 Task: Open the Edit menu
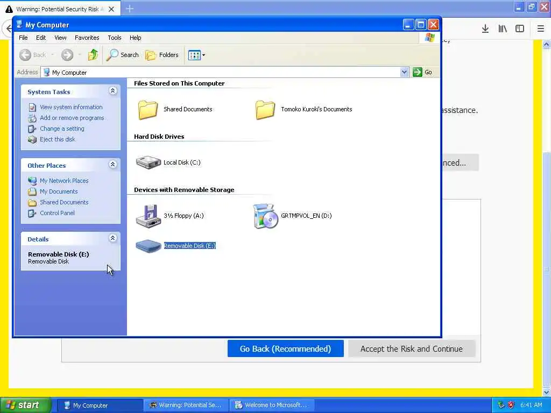[41, 38]
